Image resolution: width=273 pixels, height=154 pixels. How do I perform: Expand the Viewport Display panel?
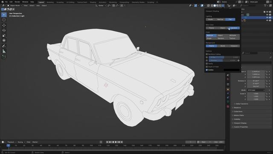(240, 123)
